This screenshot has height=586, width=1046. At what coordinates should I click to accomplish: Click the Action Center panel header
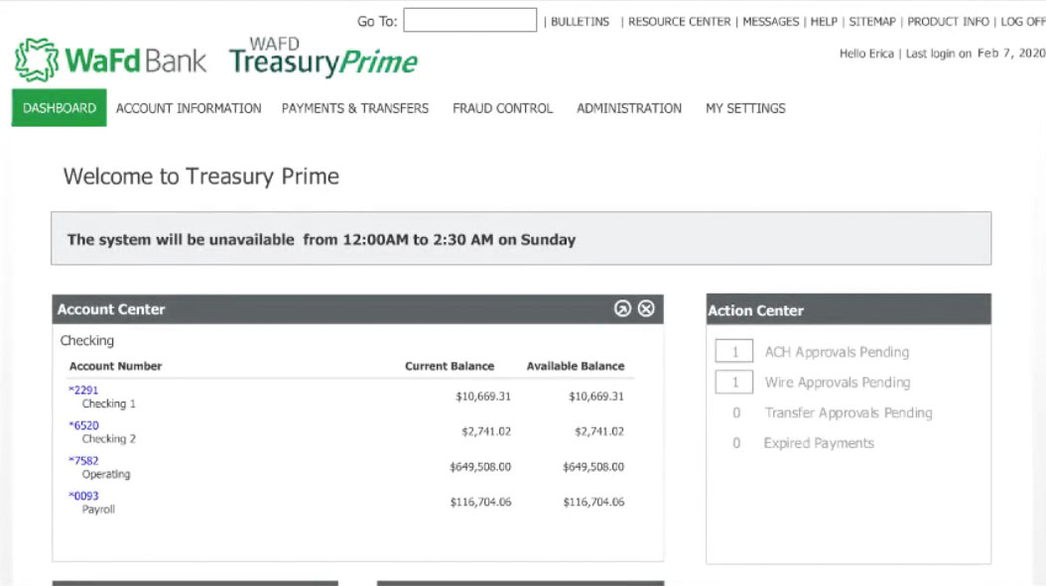pos(849,310)
